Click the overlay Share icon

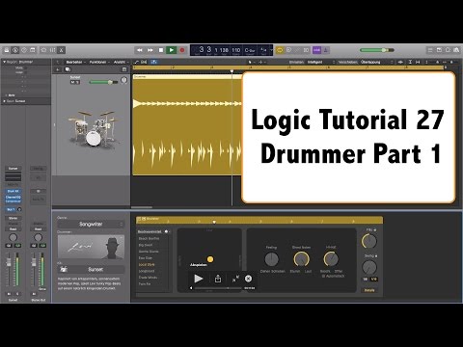(x=218, y=279)
